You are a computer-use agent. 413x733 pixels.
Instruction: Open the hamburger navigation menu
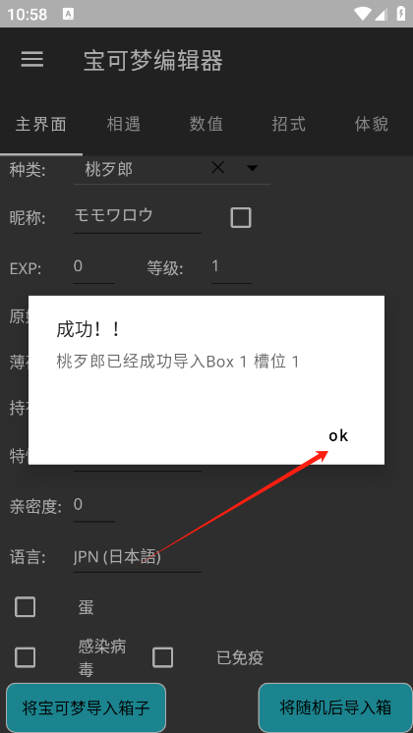(32, 60)
